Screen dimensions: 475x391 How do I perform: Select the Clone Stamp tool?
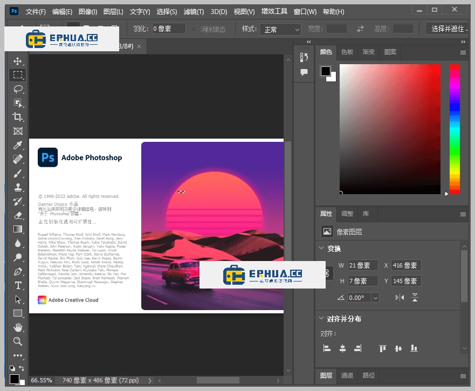(18, 187)
